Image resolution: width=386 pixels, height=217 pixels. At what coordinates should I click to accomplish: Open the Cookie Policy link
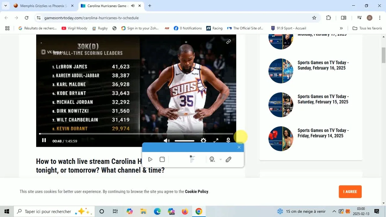(x=196, y=192)
